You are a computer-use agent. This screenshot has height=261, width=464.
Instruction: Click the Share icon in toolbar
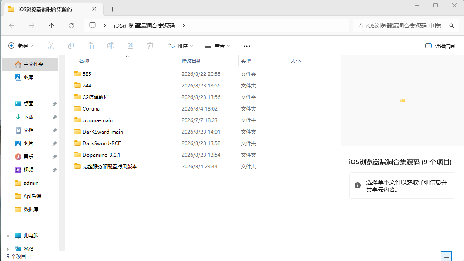pyautogui.click(x=130, y=46)
